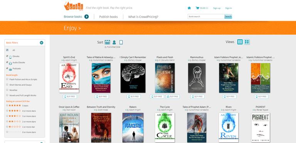Collapse Basic filters with round arrow
296x143 pixels.
[x=42, y=43]
